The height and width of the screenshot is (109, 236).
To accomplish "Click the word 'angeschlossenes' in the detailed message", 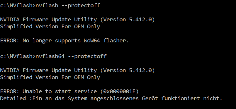I will (x=115, y=98).
